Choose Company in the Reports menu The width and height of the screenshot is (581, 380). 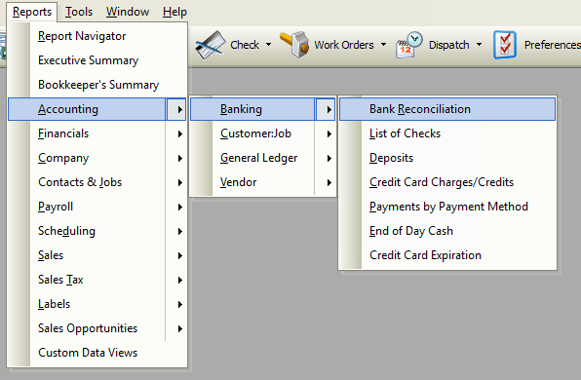click(x=97, y=158)
